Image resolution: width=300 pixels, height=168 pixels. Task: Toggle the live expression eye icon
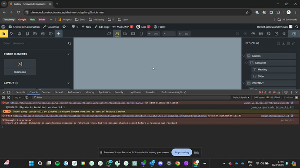point(27,97)
